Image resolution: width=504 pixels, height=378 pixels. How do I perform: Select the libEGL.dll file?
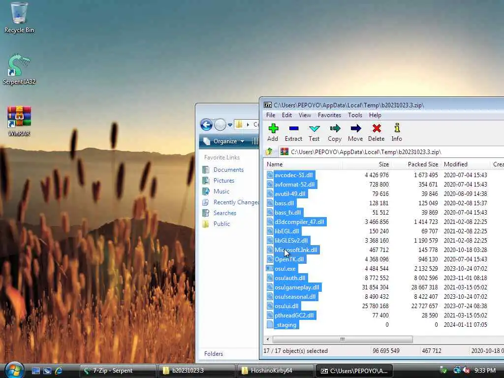tap(287, 231)
